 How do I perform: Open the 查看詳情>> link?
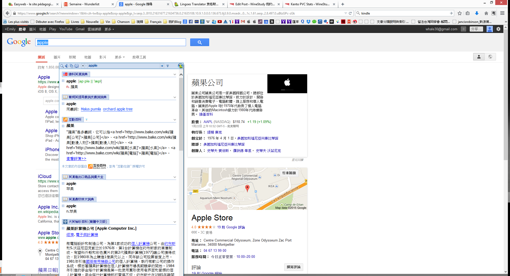pyautogui.click(x=76, y=159)
